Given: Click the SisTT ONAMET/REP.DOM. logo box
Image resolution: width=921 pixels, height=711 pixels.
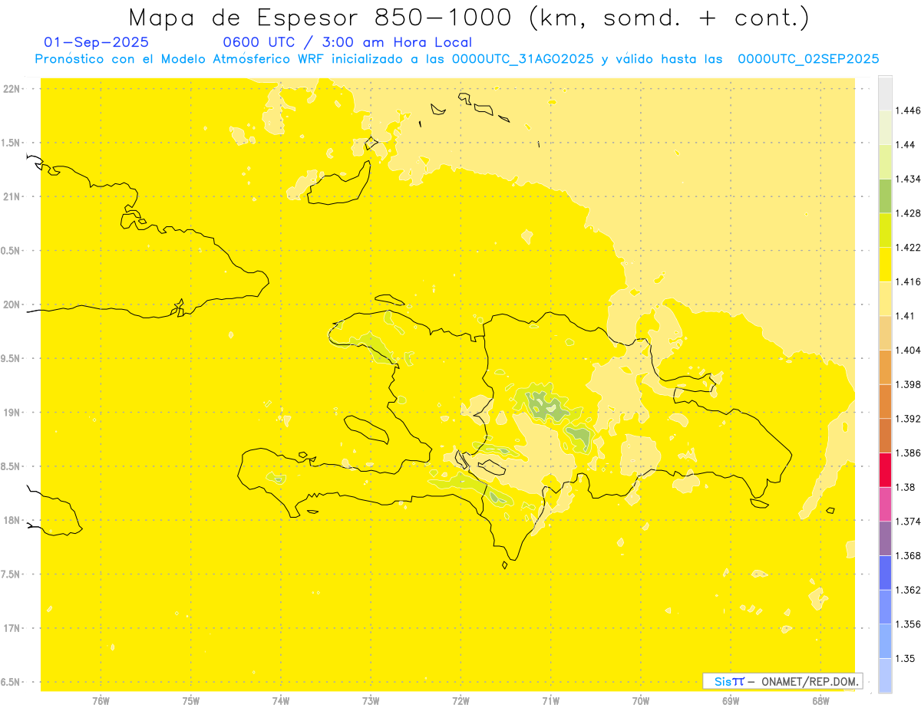Looking at the screenshot, I should point(783,681).
